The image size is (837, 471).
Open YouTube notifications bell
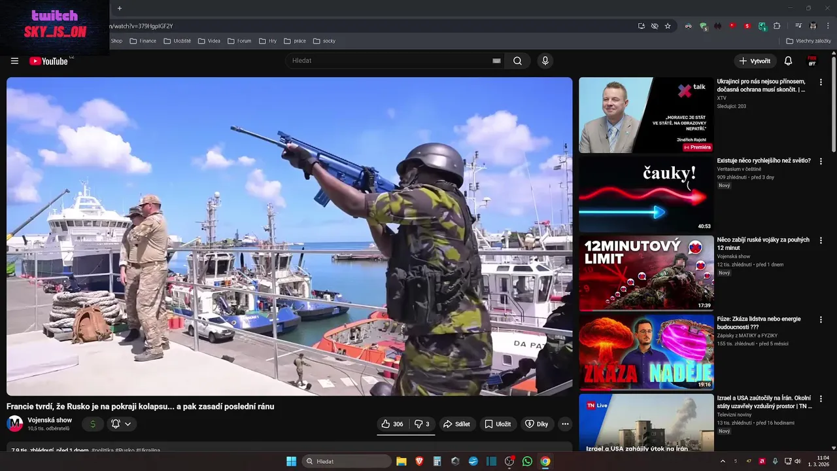click(788, 61)
